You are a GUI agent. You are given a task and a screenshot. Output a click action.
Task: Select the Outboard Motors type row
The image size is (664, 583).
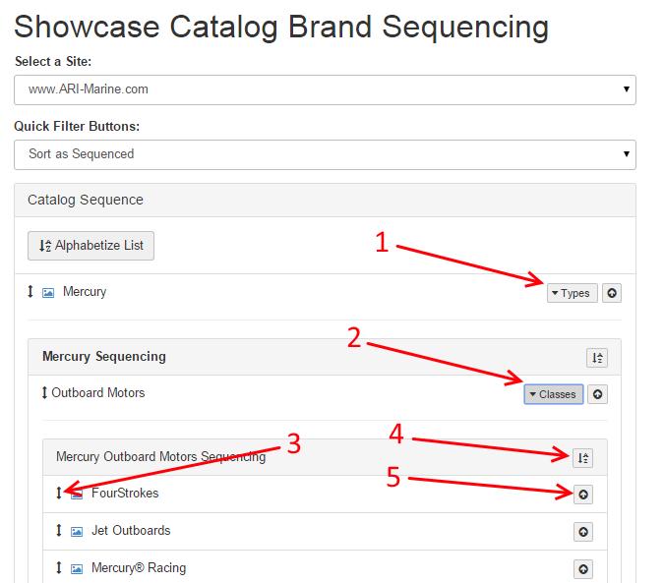(x=98, y=393)
